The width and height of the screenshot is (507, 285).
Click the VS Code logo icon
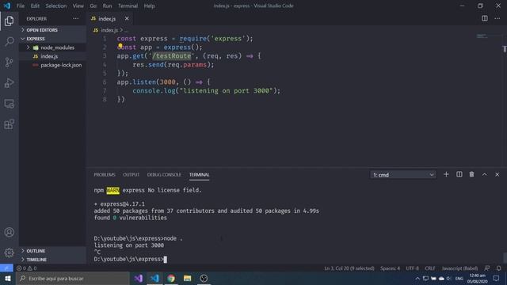click(x=7, y=6)
